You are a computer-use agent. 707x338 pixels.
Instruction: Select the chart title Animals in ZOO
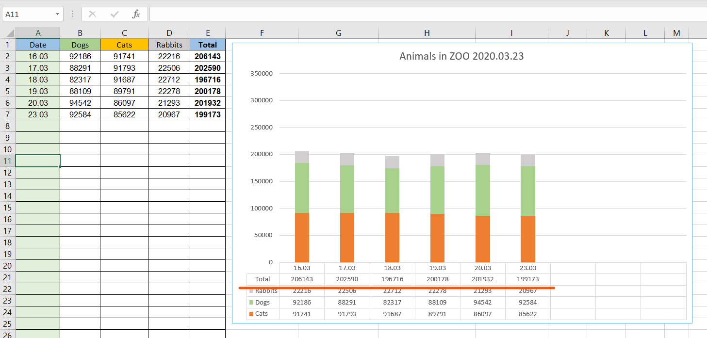point(460,56)
